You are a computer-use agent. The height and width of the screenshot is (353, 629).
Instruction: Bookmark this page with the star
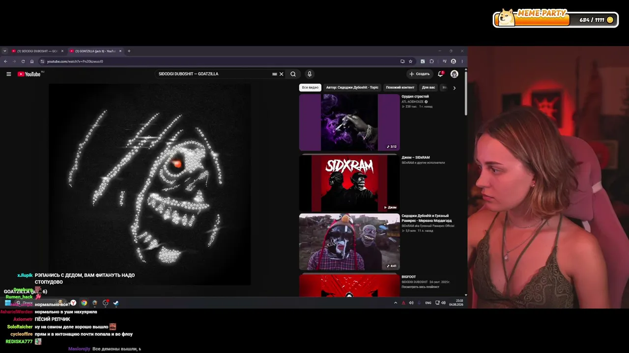click(x=410, y=61)
